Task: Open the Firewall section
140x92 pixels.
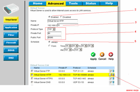Action: (11, 43)
